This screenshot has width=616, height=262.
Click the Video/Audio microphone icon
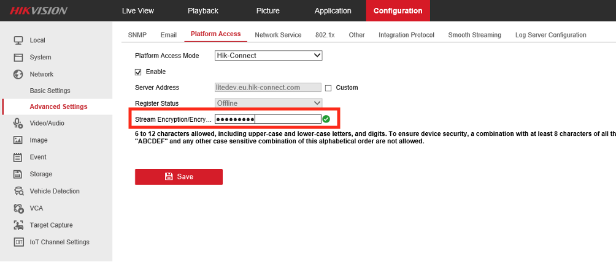(18, 124)
